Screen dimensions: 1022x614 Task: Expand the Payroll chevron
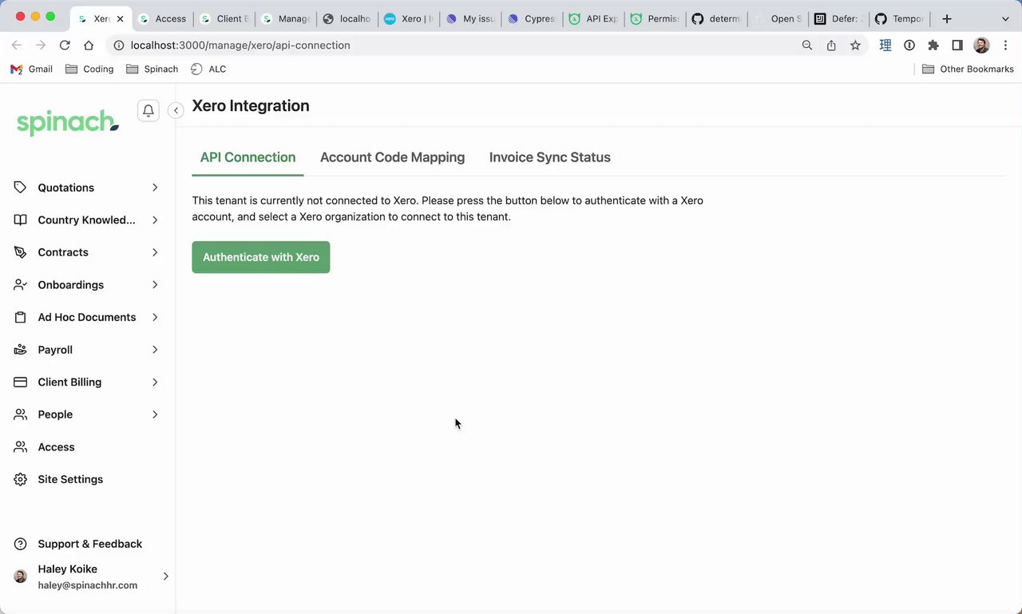click(x=155, y=350)
